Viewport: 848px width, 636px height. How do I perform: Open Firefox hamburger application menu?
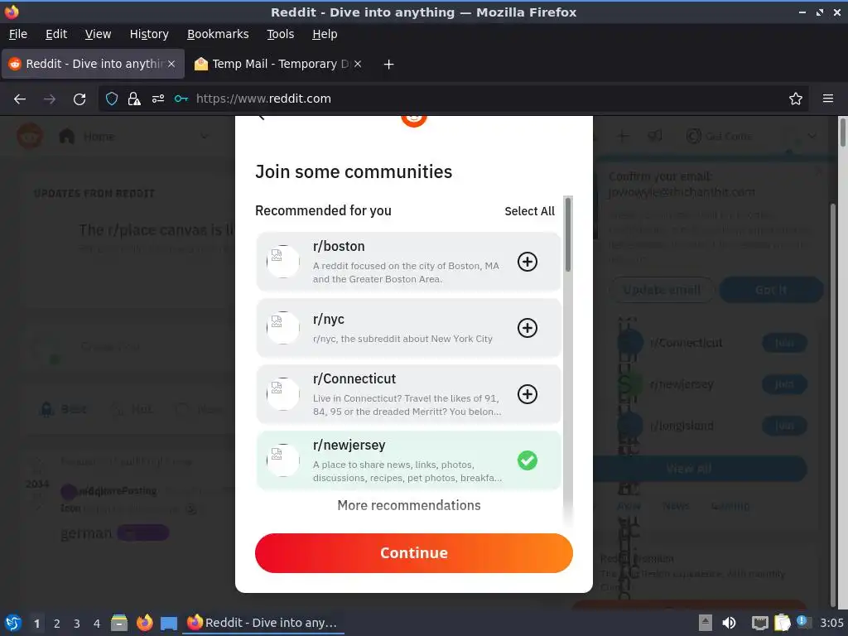coord(828,99)
